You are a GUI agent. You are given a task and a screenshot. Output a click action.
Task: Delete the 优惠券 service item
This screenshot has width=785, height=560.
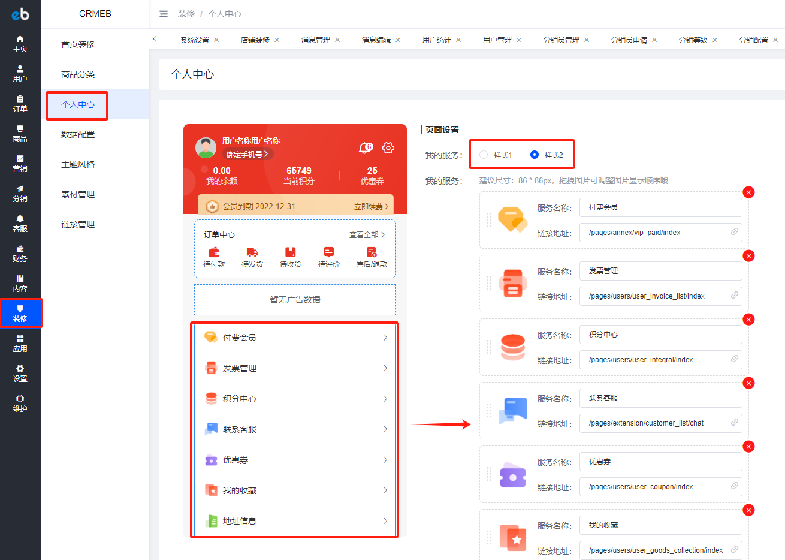click(x=748, y=447)
